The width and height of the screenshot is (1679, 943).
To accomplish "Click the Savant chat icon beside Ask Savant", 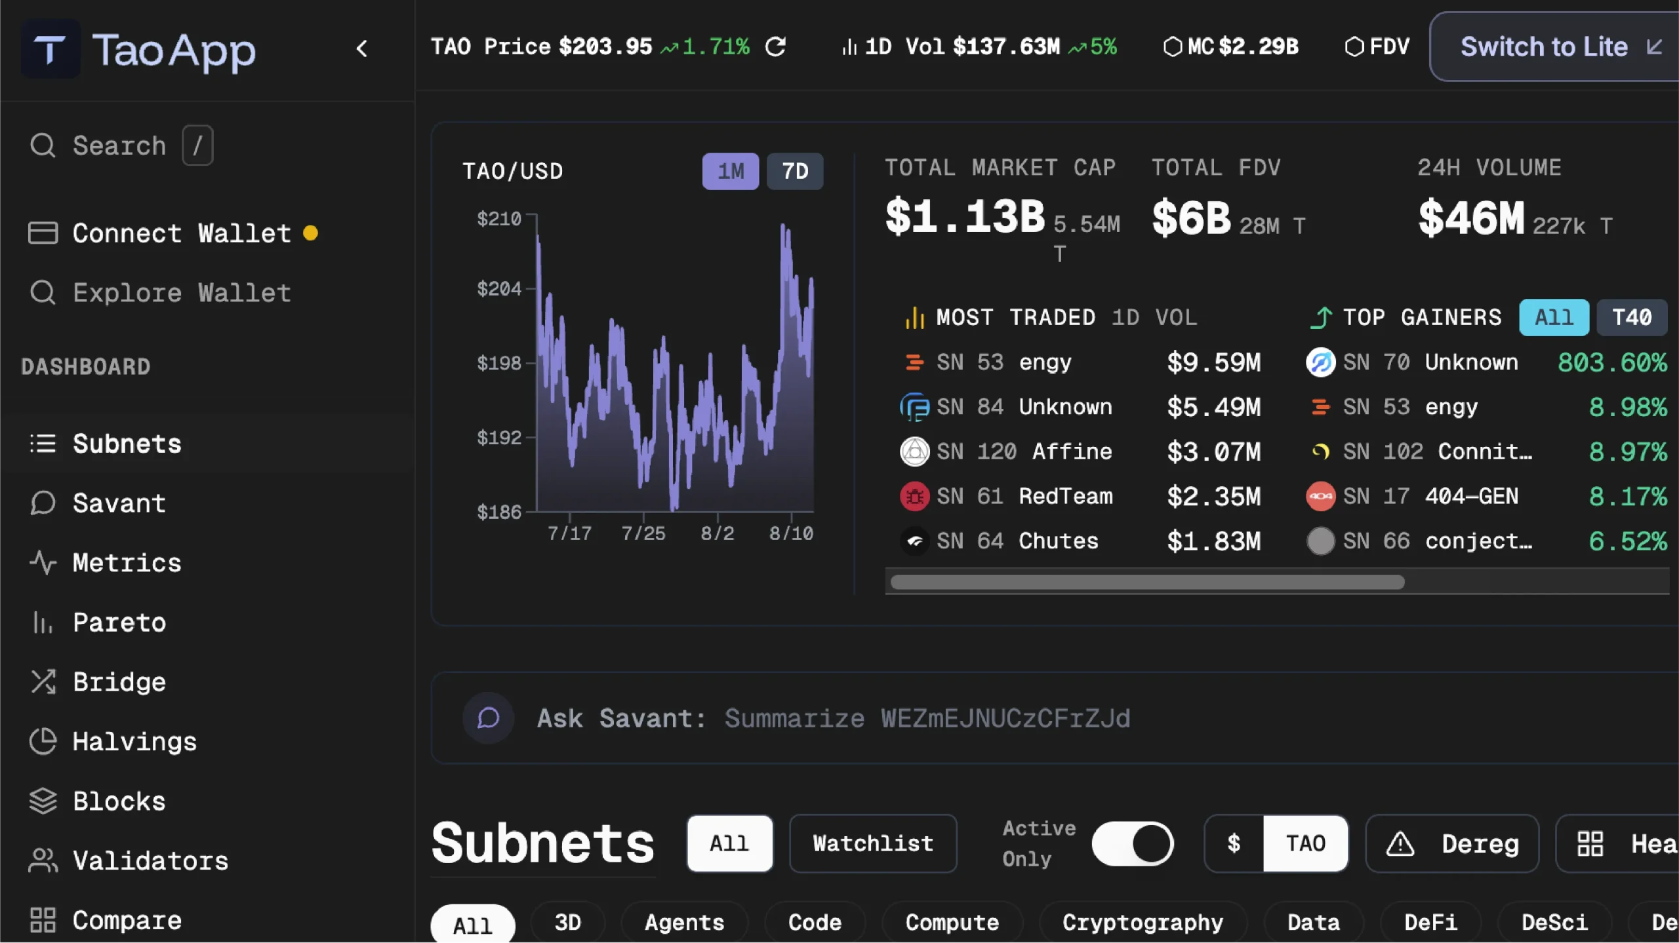I will tap(488, 718).
